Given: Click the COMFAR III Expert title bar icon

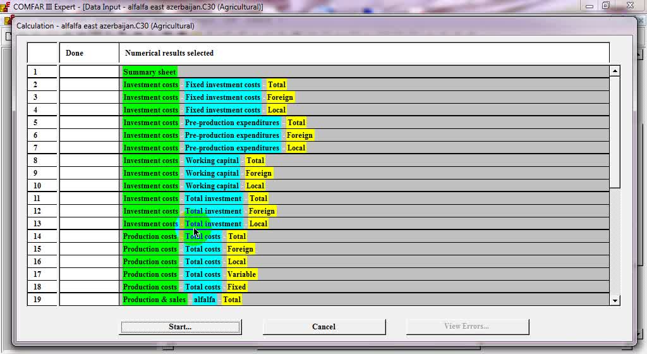Looking at the screenshot, I should click(x=6, y=6).
